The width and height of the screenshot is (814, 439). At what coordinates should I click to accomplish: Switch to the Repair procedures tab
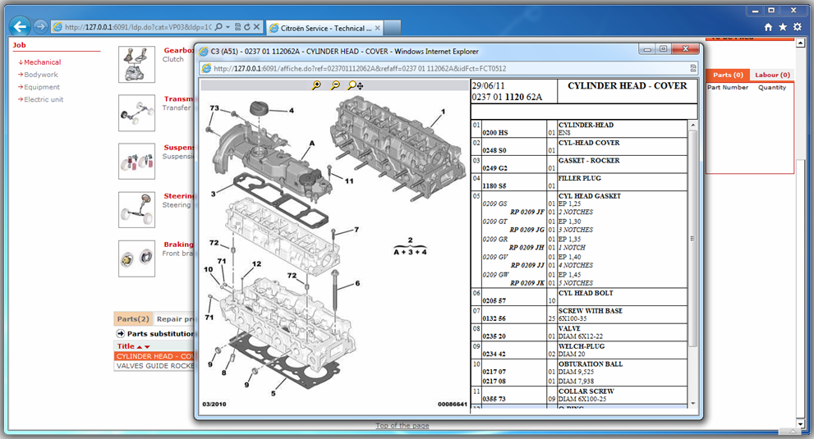click(174, 318)
